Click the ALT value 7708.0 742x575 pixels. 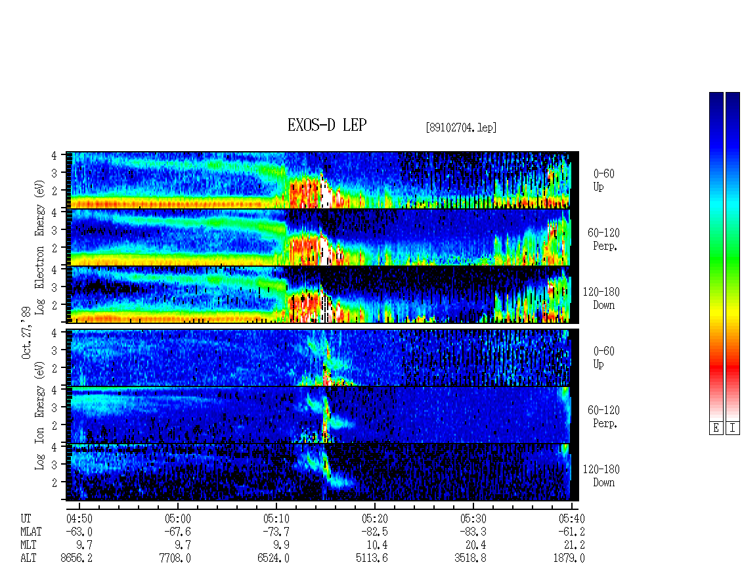point(175,559)
